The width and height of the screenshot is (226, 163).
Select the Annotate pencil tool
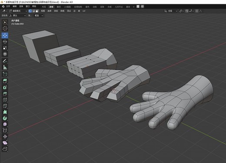tap(5, 61)
